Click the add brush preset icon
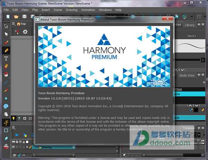The image size is (208, 160). coord(17,32)
